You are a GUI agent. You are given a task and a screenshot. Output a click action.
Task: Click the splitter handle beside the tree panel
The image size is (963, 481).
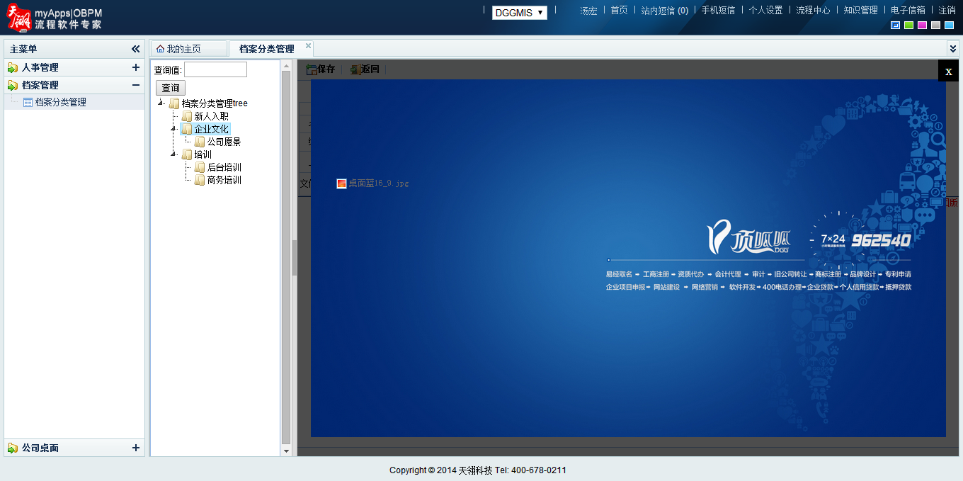pos(295,258)
